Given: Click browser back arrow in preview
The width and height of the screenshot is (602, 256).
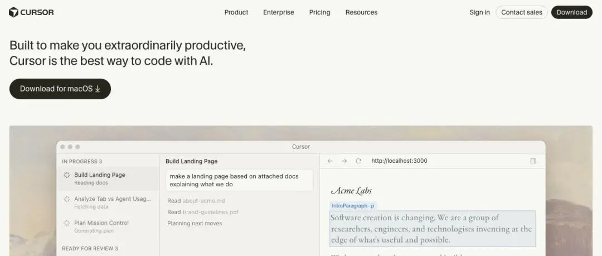Looking at the screenshot, I should click(x=330, y=161).
